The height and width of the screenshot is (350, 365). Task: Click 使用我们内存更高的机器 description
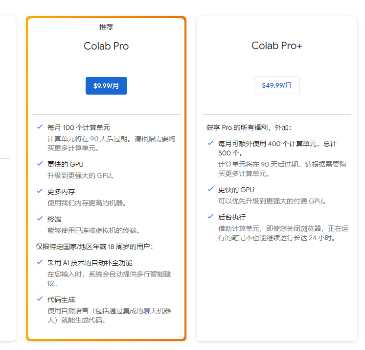pos(87,203)
